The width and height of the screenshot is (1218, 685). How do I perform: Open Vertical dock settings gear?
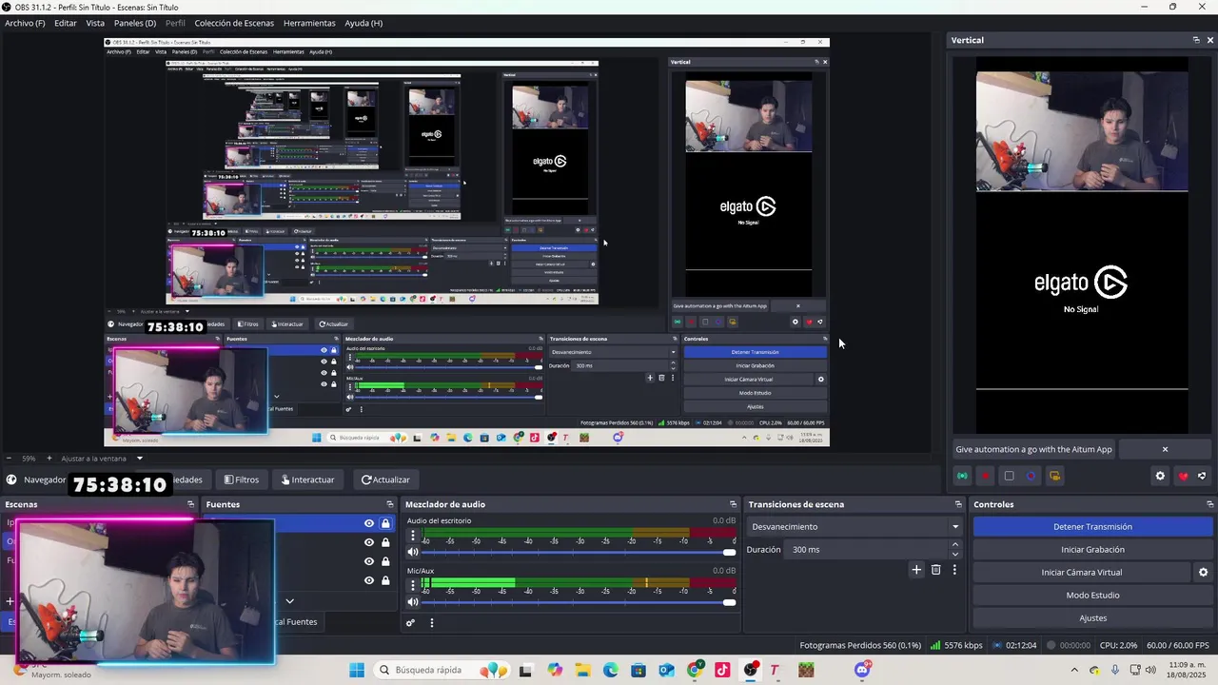(1160, 476)
